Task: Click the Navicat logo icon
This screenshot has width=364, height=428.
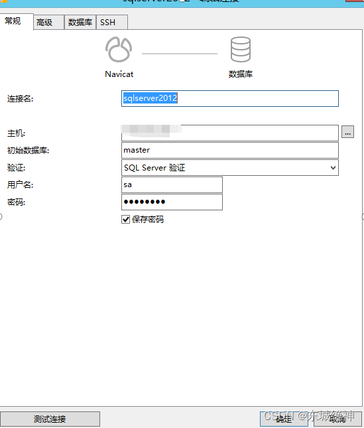Action: [x=119, y=50]
